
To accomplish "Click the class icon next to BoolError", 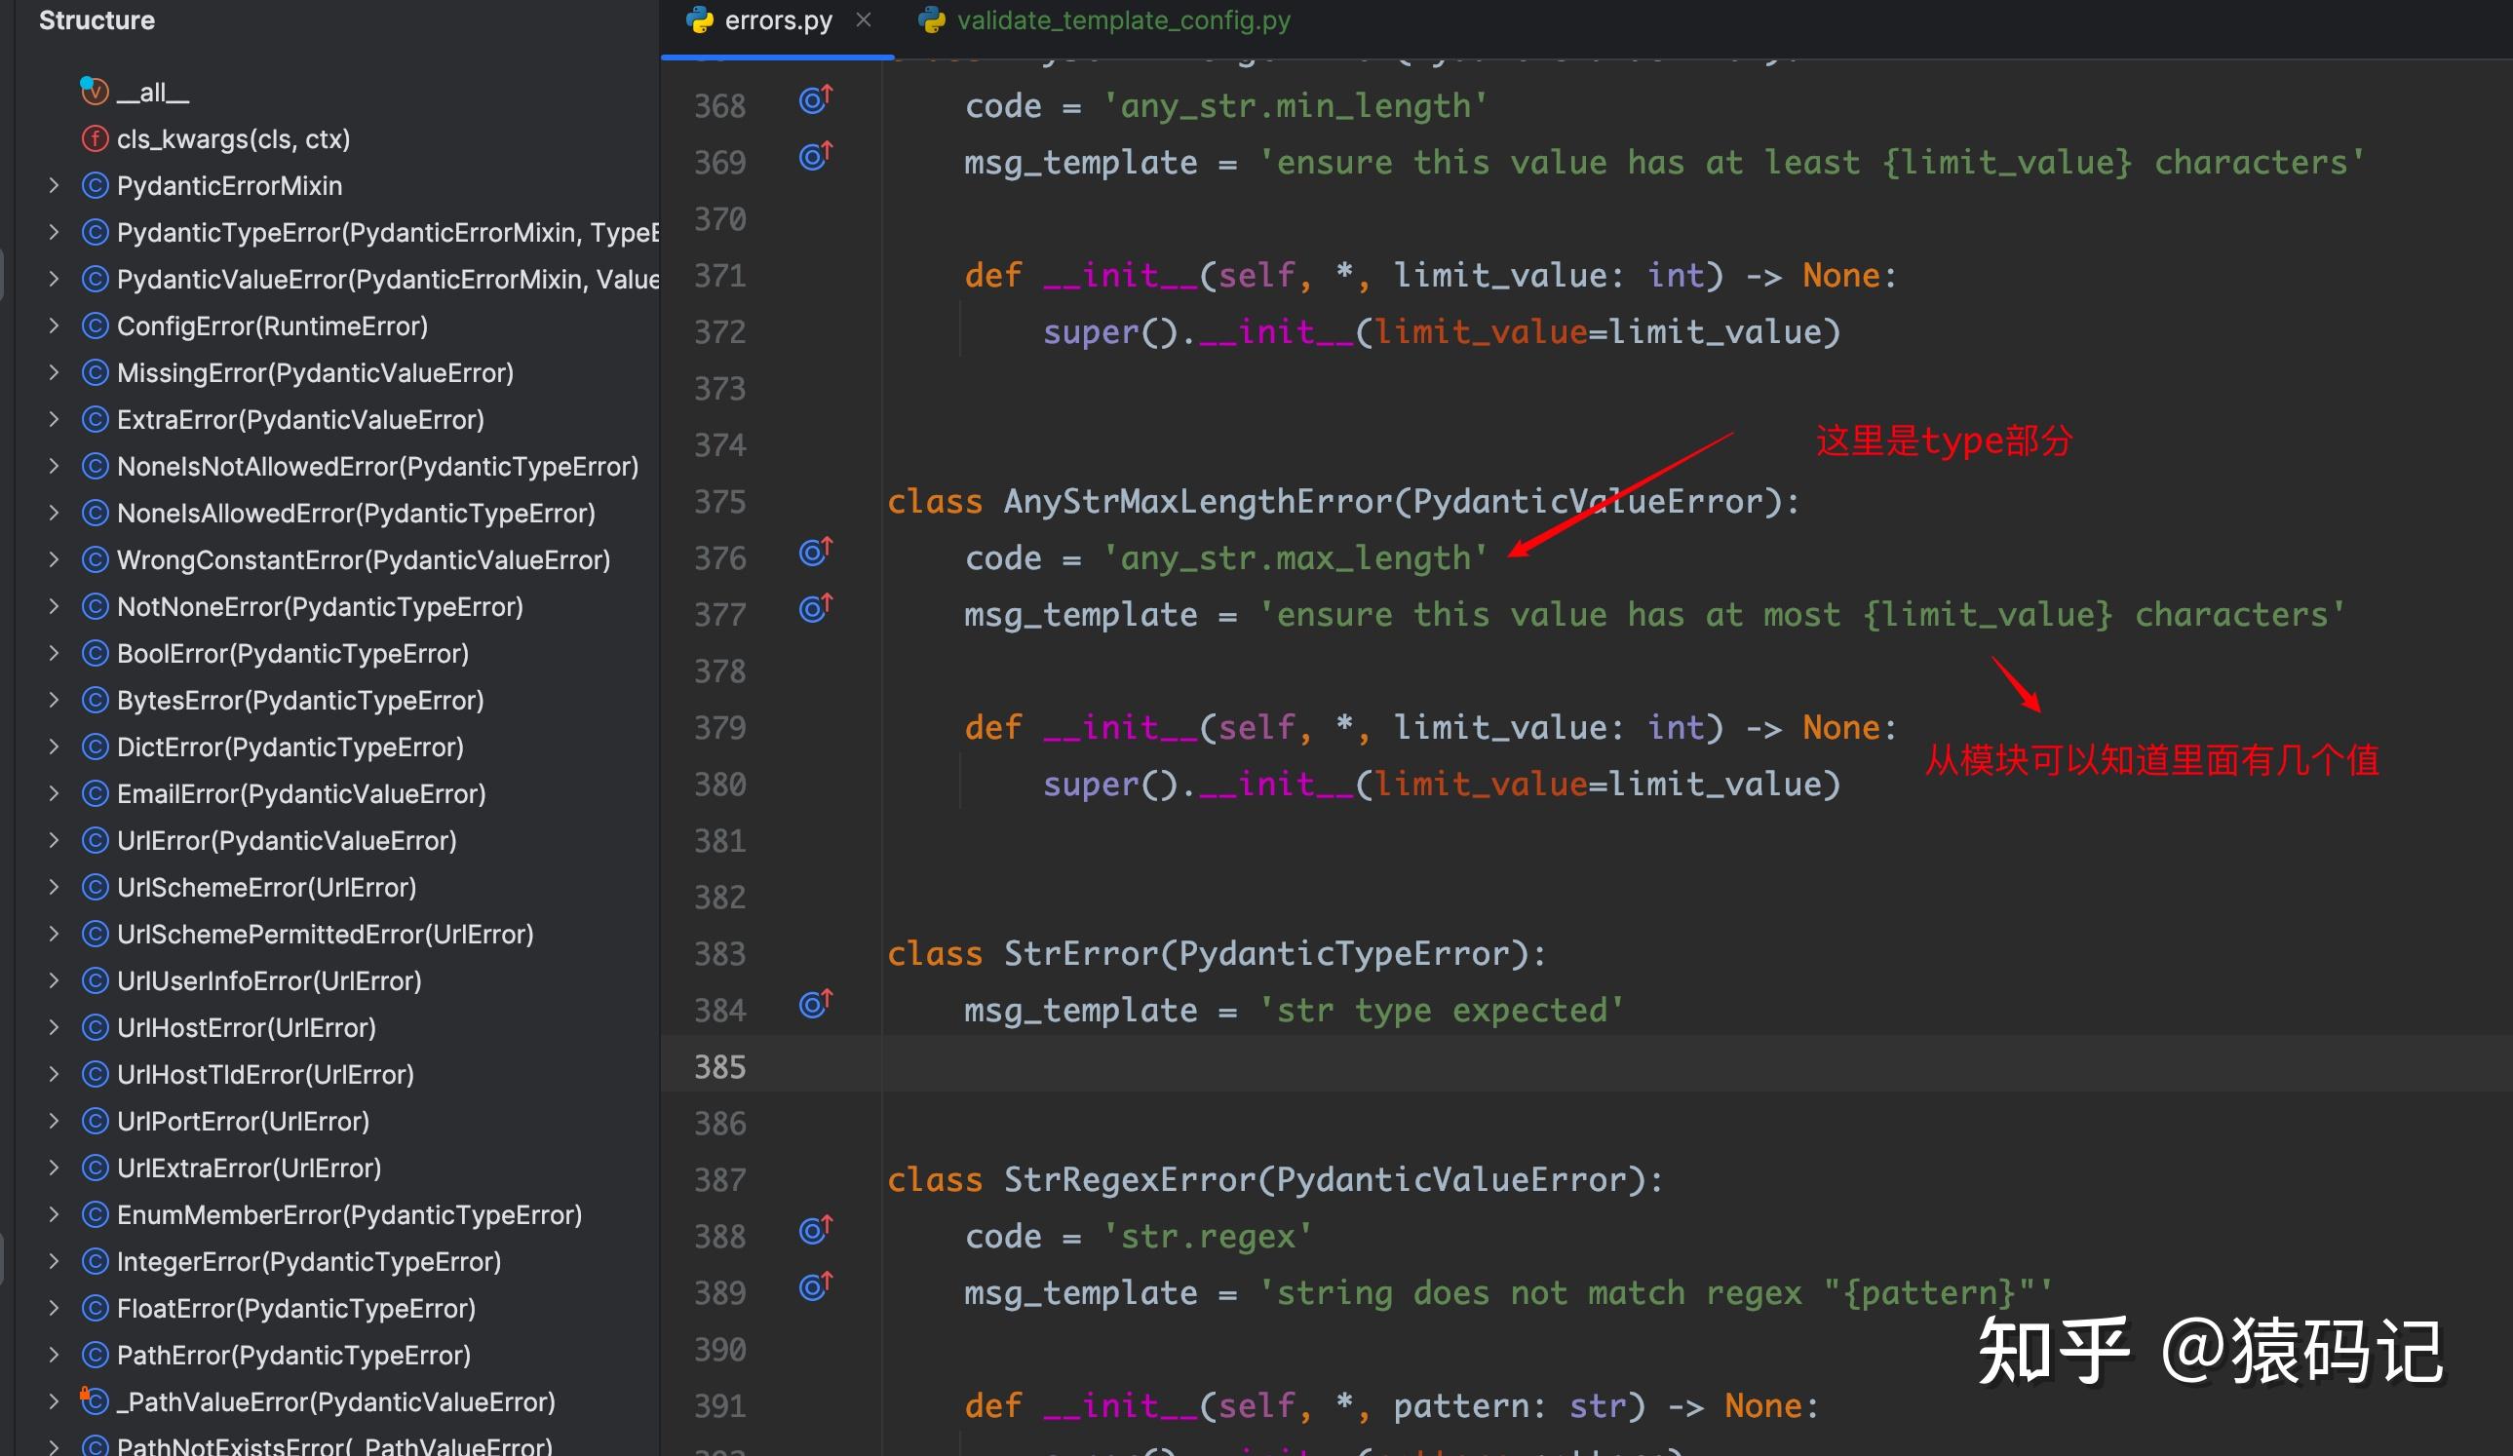I will 95,653.
